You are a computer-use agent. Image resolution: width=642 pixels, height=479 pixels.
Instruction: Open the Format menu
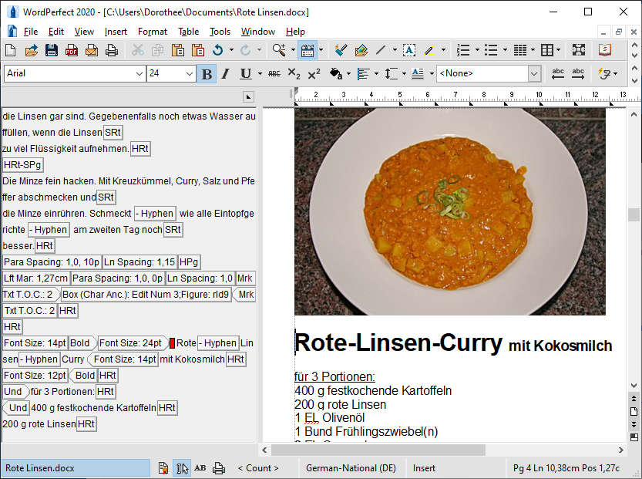pyautogui.click(x=153, y=32)
